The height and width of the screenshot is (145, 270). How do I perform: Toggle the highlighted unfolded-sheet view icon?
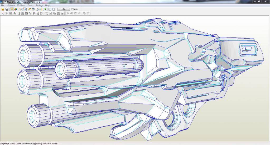pyautogui.click(x=25, y=9)
